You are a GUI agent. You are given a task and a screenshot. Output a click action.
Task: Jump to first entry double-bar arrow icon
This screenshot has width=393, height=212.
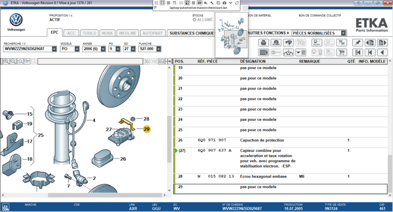point(358,52)
